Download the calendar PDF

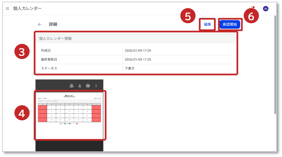coord(80,86)
